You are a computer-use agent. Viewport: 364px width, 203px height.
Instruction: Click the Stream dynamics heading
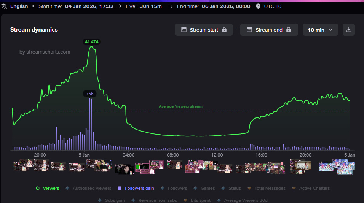coord(34,30)
